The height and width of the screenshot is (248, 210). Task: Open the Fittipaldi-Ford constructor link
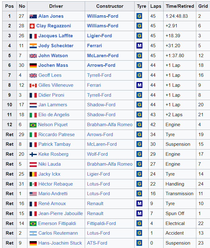pyautogui.click(x=102, y=223)
